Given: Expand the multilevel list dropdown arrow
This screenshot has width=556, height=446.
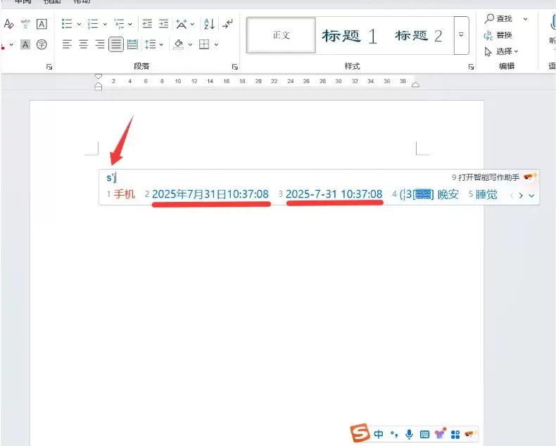Looking at the screenshot, I should point(130,25).
